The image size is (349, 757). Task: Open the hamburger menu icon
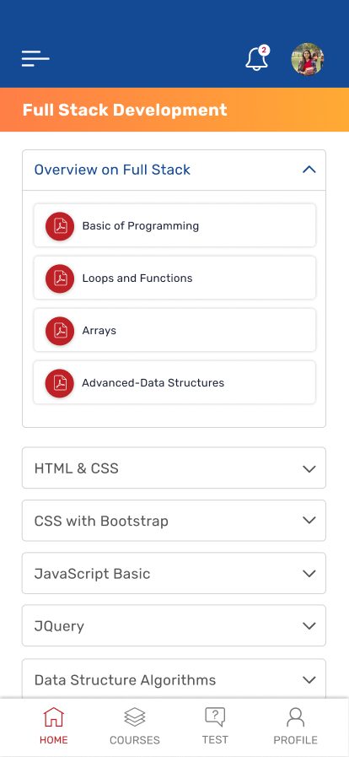point(35,59)
